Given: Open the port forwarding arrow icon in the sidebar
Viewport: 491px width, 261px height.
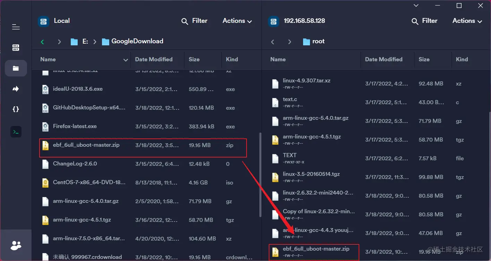Looking at the screenshot, I should tap(16, 89).
